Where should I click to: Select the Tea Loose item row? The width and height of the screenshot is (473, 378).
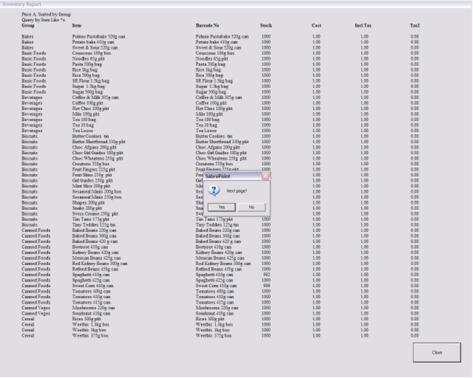83,131
